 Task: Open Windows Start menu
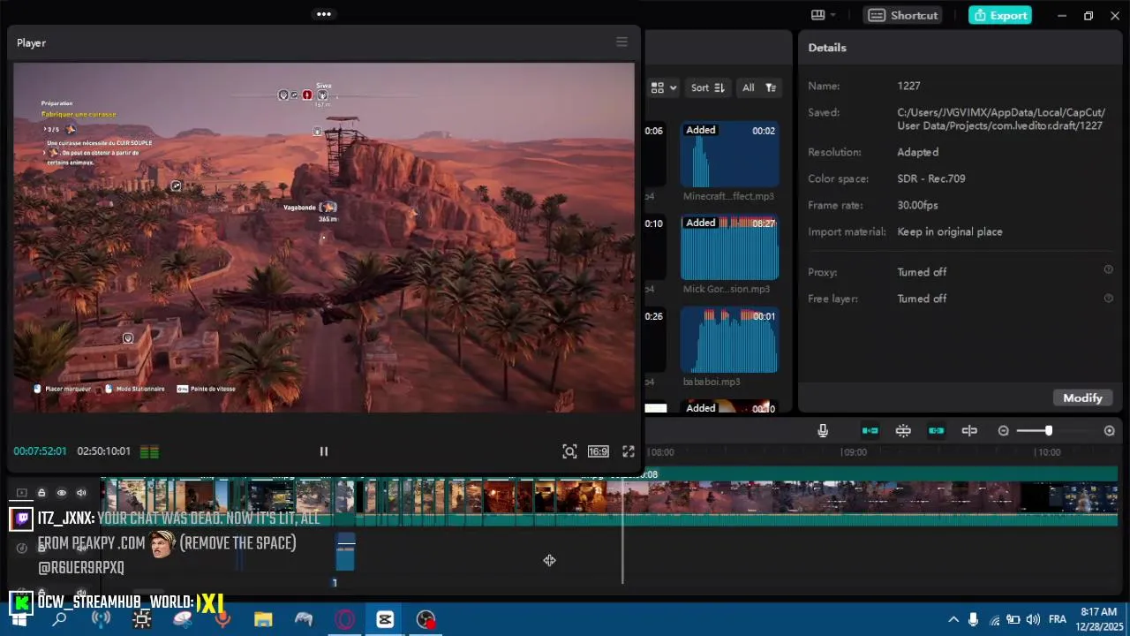point(19,619)
